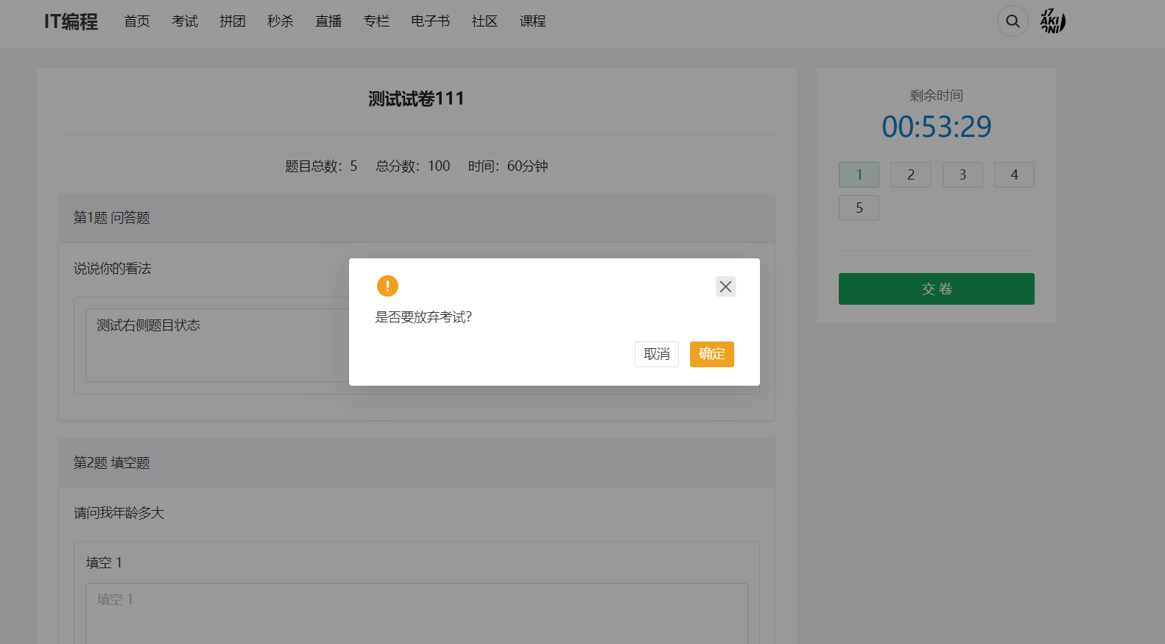Click the IT编程 site logo

pos(71,21)
